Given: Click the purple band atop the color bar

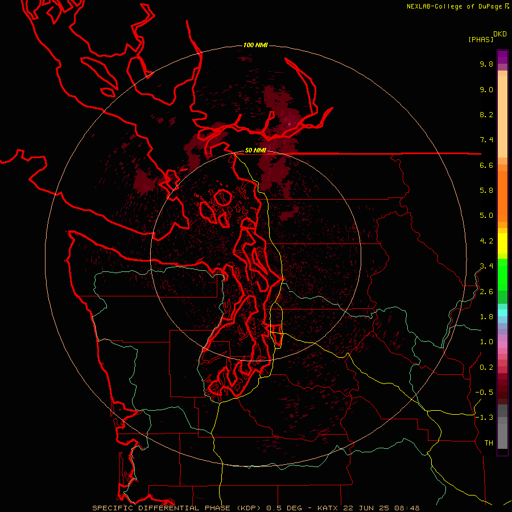Looking at the screenshot, I should [502, 57].
